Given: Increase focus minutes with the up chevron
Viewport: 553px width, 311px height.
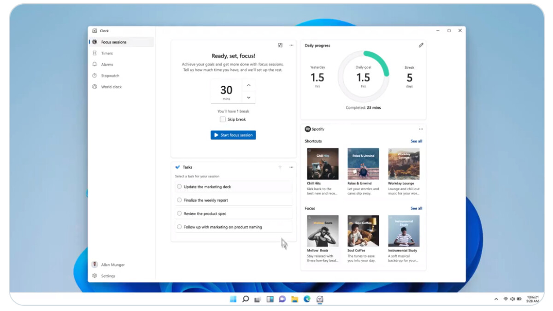Looking at the screenshot, I should pos(248,85).
